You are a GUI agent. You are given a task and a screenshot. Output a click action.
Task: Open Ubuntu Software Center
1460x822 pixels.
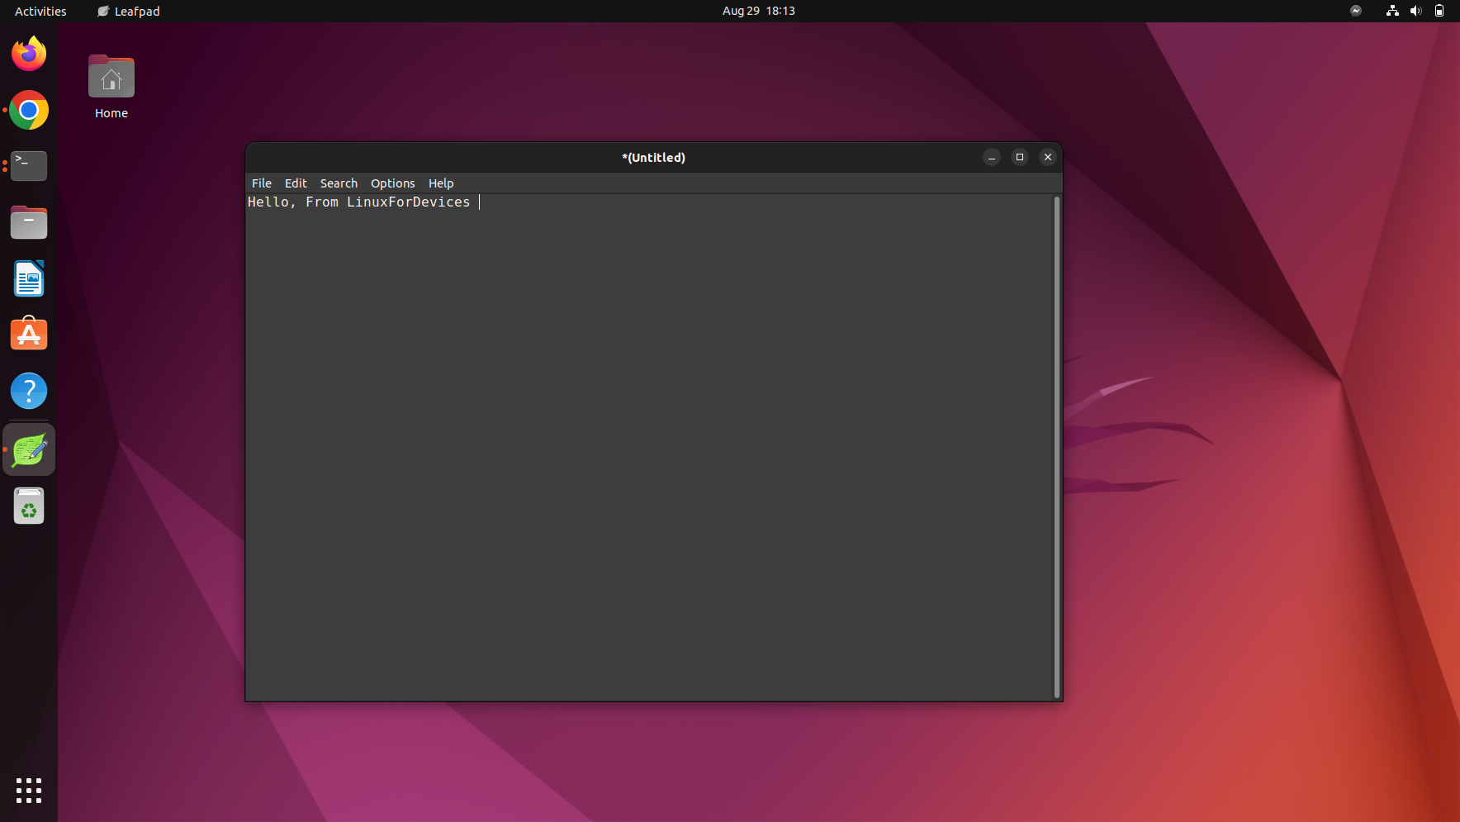pyautogui.click(x=29, y=334)
